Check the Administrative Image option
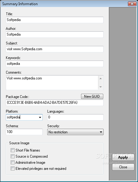This screenshot has height=182, width=138. pyautogui.click(x=12, y=163)
